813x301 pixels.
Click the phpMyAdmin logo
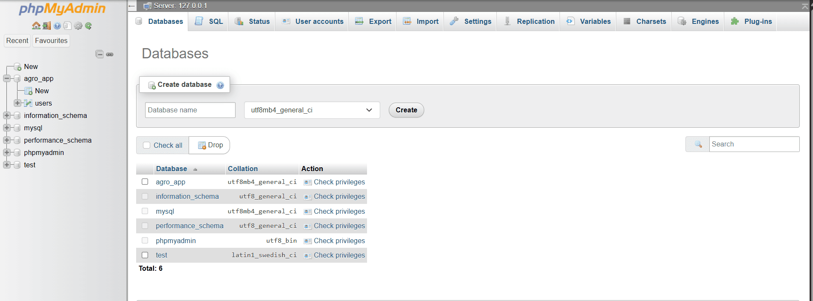click(x=62, y=9)
